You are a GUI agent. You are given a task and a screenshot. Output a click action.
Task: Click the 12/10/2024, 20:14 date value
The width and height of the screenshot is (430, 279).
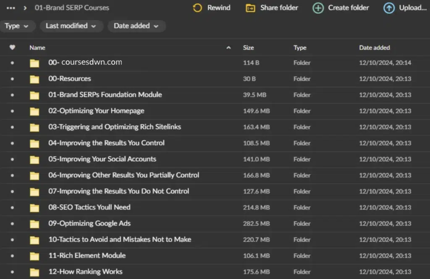(x=385, y=63)
